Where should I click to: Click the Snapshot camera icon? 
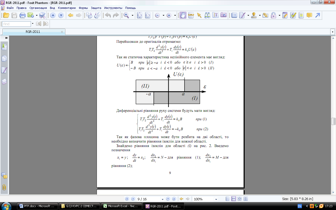tap(224, 15)
